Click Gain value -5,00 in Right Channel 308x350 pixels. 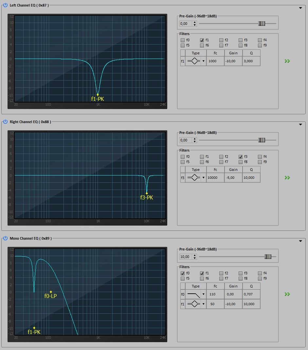[233, 178]
